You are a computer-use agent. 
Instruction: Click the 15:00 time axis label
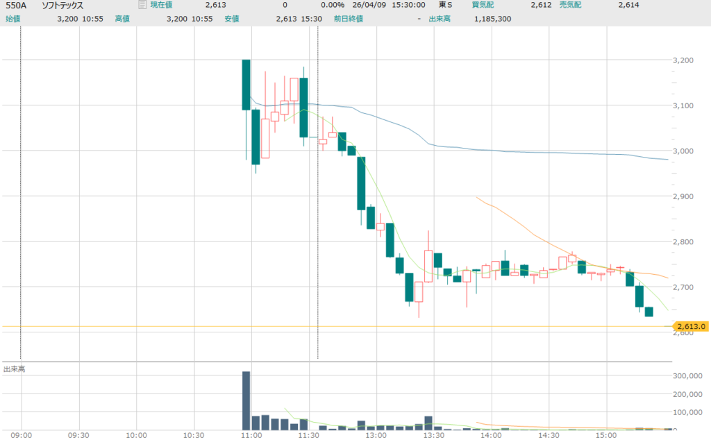point(607,435)
